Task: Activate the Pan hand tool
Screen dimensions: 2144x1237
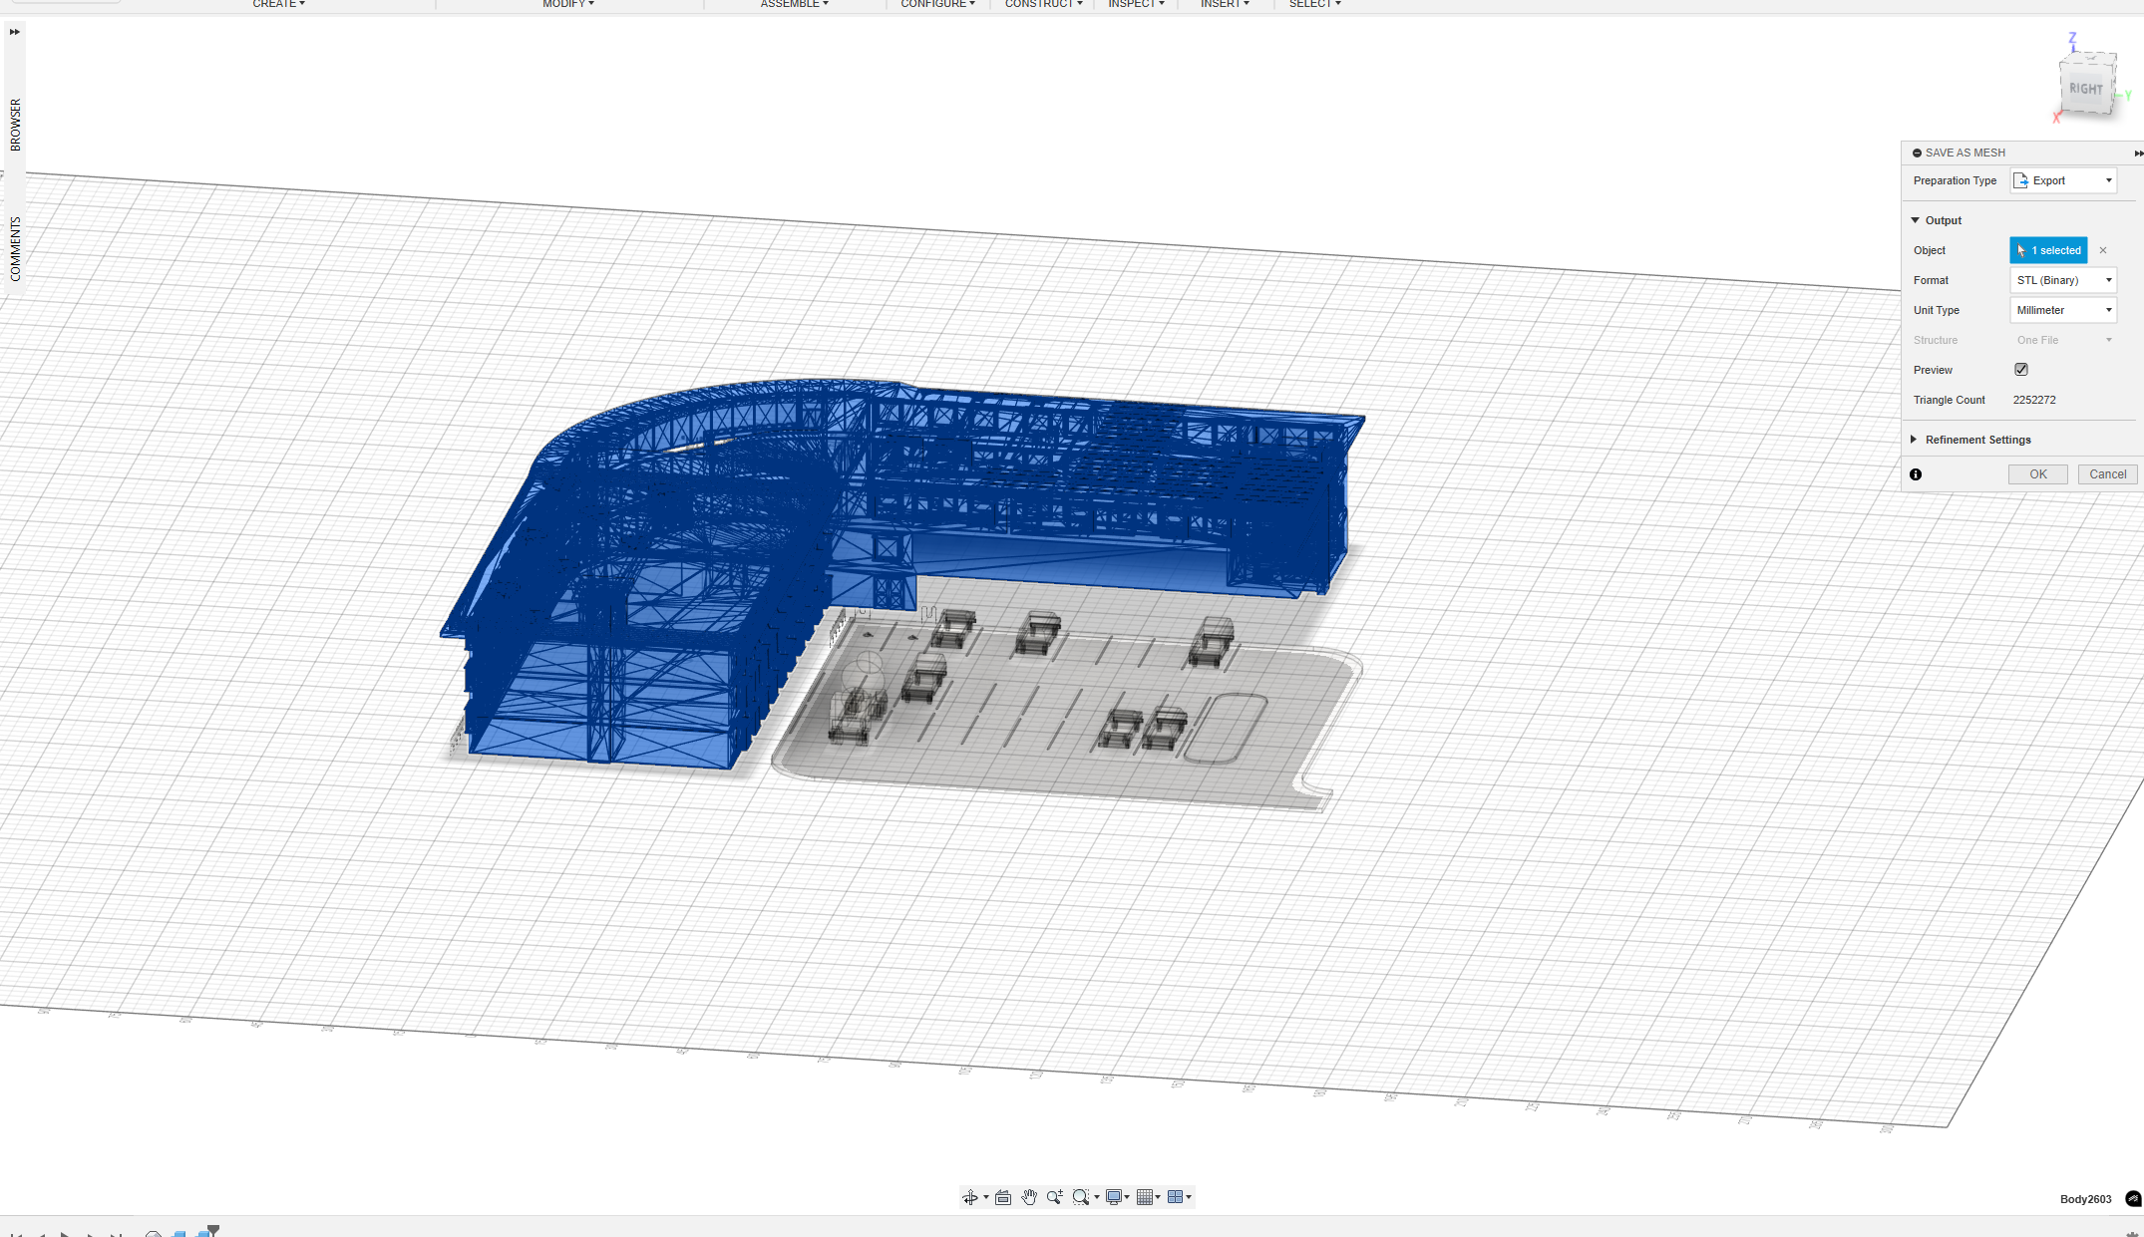Action: pos(1029,1197)
